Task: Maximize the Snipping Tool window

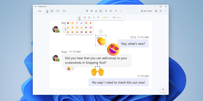Action: (161, 6)
